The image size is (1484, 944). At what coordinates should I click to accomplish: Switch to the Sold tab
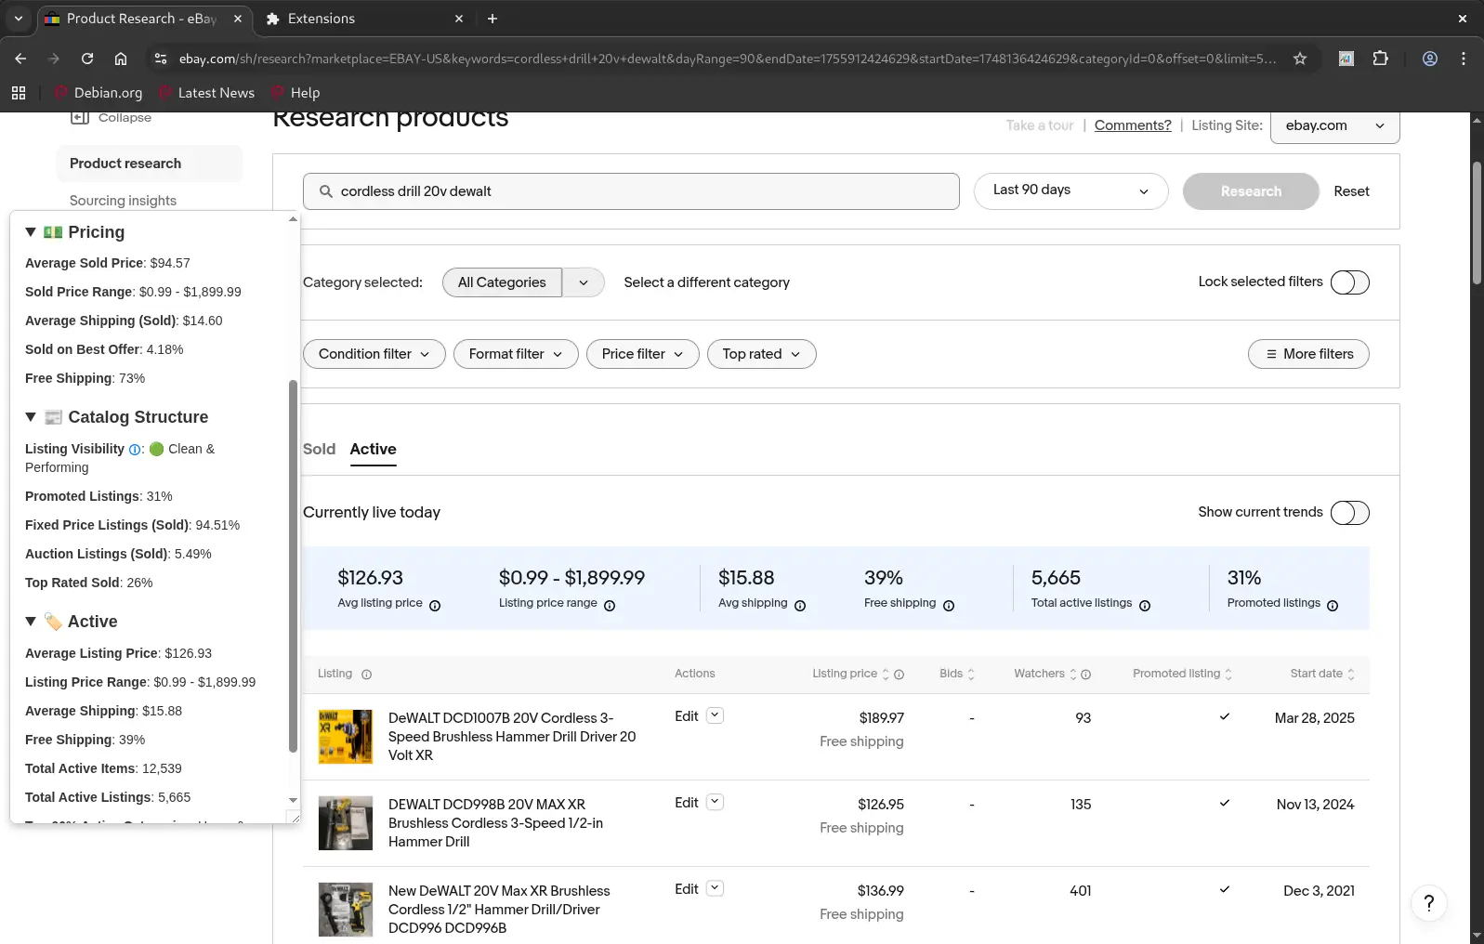point(319,450)
